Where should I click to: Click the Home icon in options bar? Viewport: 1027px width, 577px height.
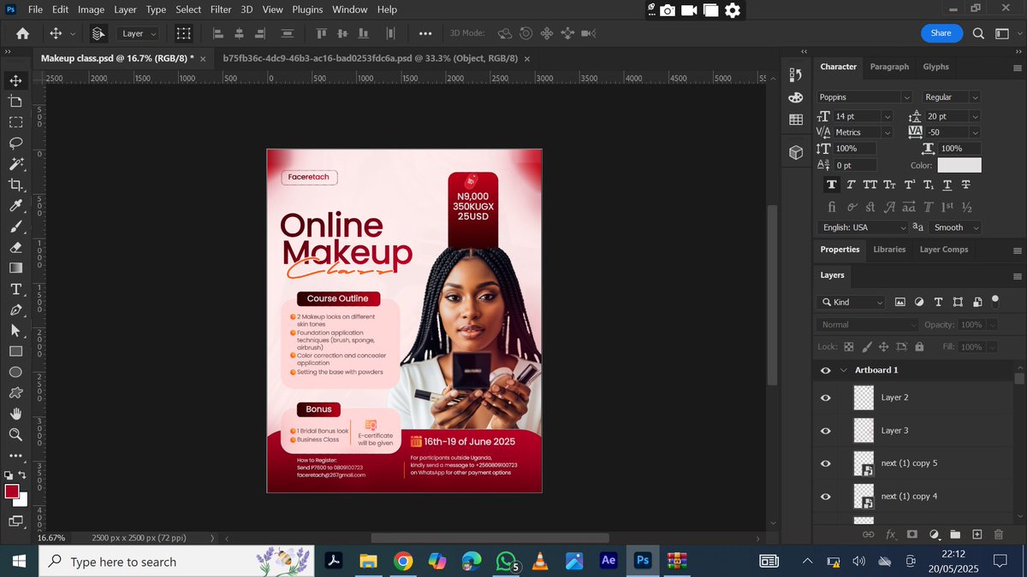coord(22,33)
